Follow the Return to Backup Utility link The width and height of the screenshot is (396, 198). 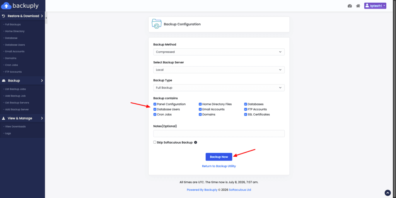pyautogui.click(x=219, y=166)
